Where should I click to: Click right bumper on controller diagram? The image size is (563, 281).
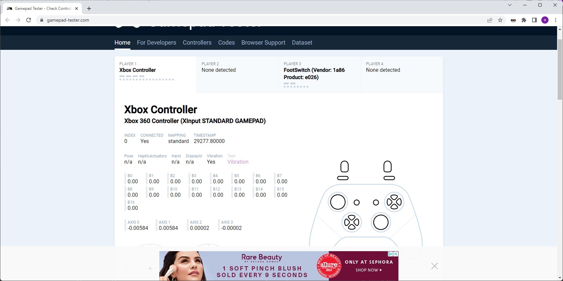[389, 178]
